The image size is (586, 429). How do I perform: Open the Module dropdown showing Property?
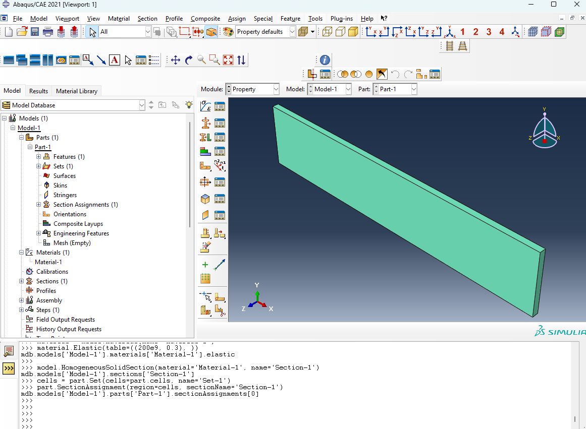click(252, 89)
